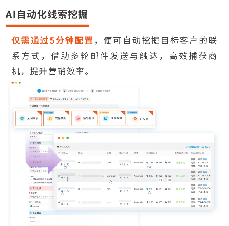Click the Australia cell in row 4

coord(138,202)
